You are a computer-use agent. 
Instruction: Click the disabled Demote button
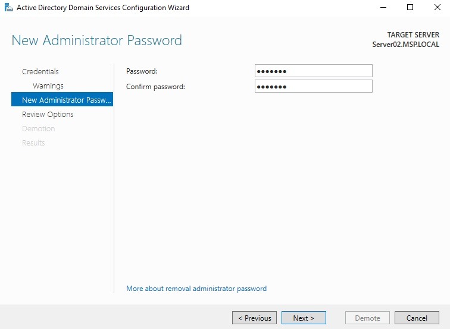coord(367,318)
